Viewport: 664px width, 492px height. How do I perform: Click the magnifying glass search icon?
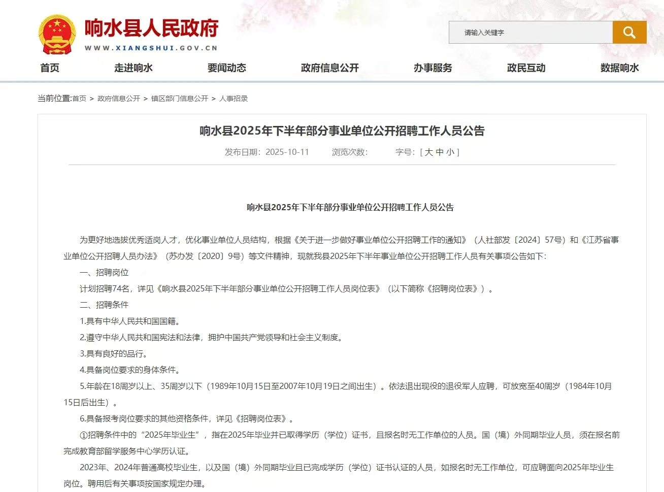[629, 32]
